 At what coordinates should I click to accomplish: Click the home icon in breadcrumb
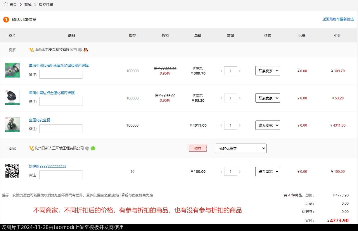coord(6,4)
